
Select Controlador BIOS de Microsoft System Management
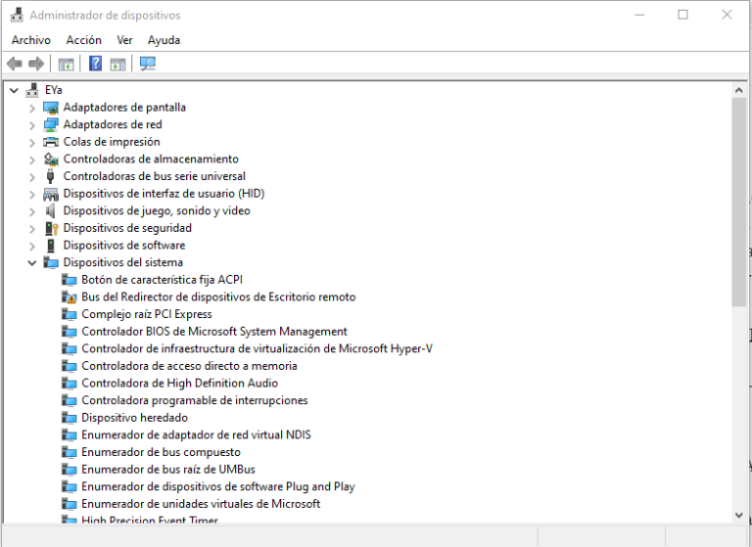coord(214,332)
